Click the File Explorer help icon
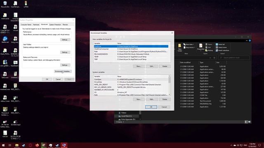The height and width of the screenshot is (148, 264). tap(250, 41)
